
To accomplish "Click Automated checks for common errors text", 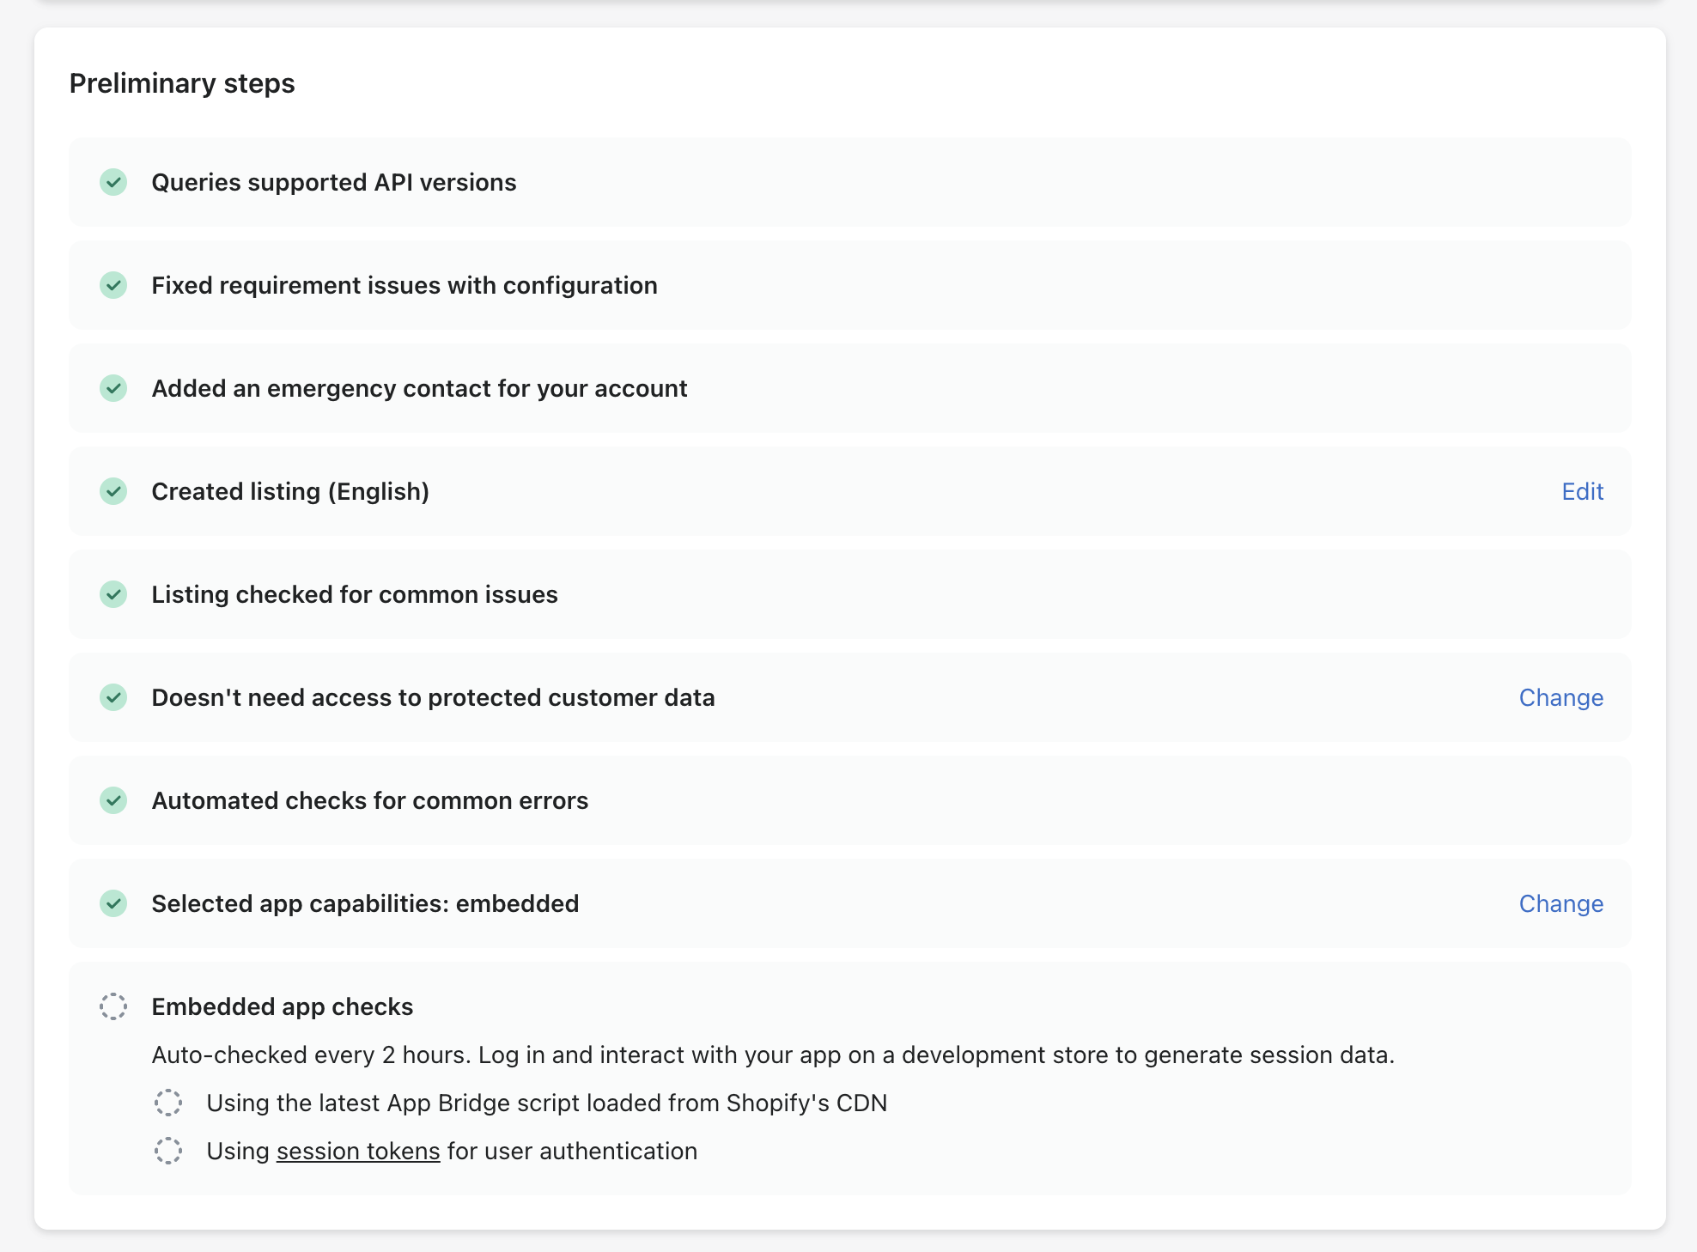I will [370, 800].
